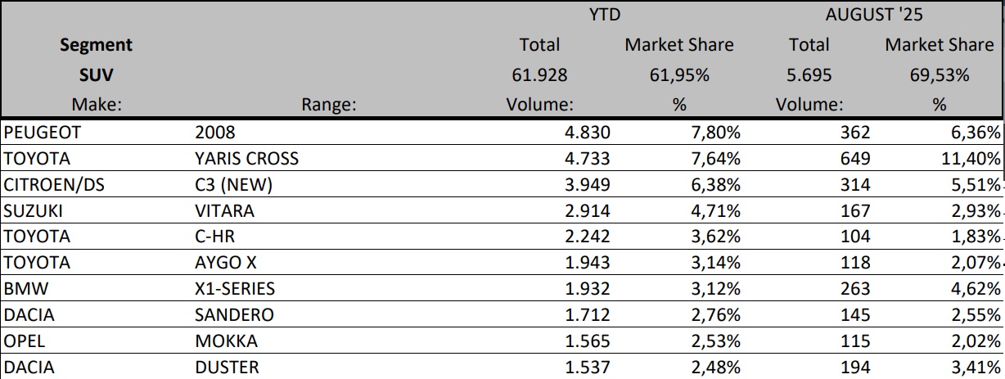The image size is (1005, 379).
Task: Click Yaris Cross August volume 649
Action: [x=855, y=158]
